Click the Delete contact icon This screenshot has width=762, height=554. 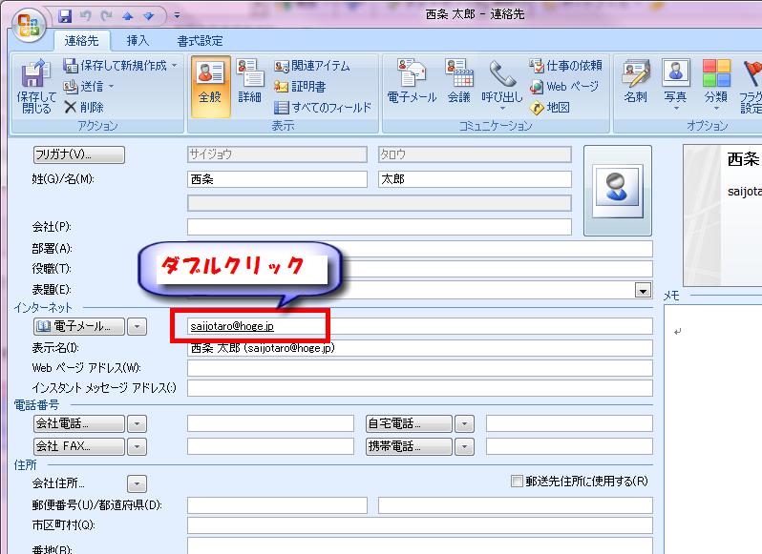pos(72,108)
